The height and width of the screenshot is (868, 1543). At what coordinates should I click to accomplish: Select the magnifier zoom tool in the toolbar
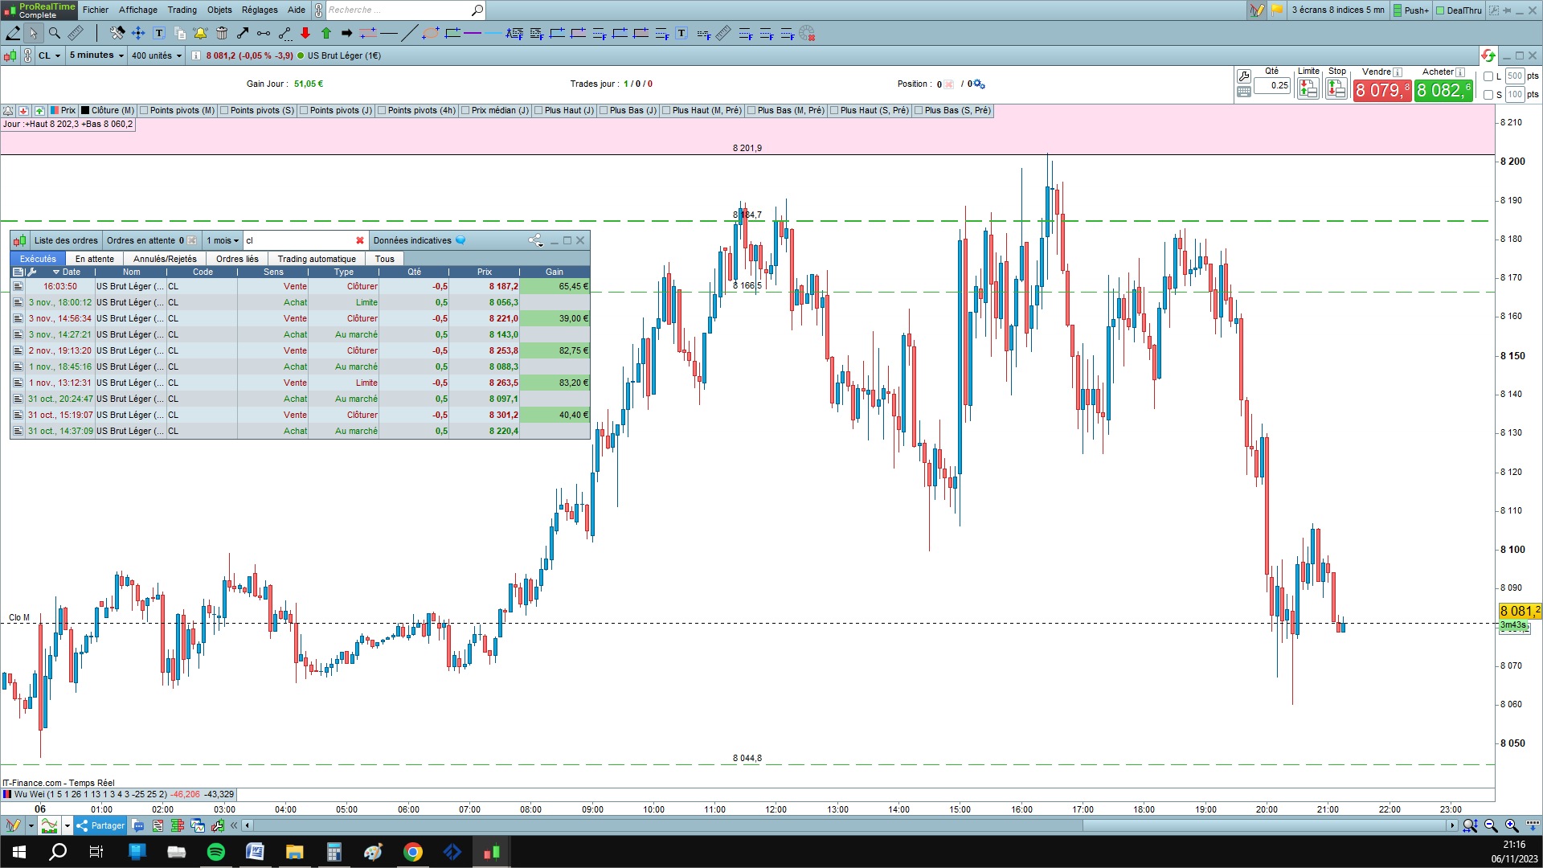(54, 33)
